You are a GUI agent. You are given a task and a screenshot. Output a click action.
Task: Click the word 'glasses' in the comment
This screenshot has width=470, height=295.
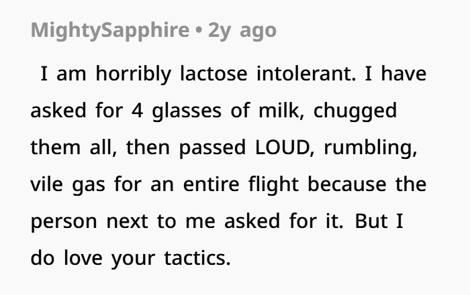point(187,111)
